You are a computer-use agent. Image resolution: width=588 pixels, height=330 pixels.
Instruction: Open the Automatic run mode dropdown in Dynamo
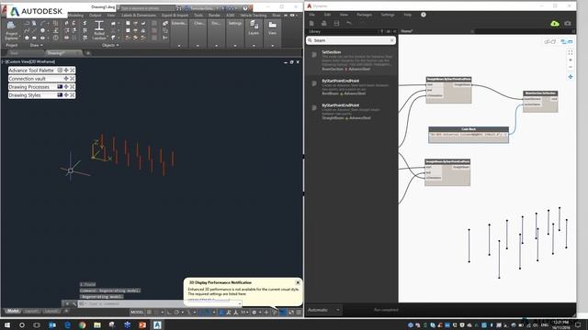pyautogui.click(x=323, y=310)
